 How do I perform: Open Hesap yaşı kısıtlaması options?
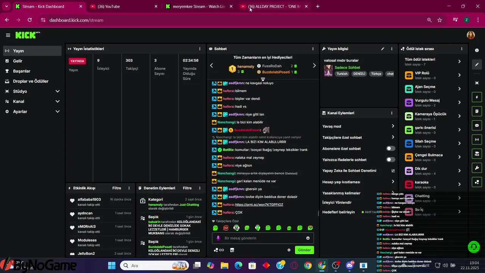(358, 182)
